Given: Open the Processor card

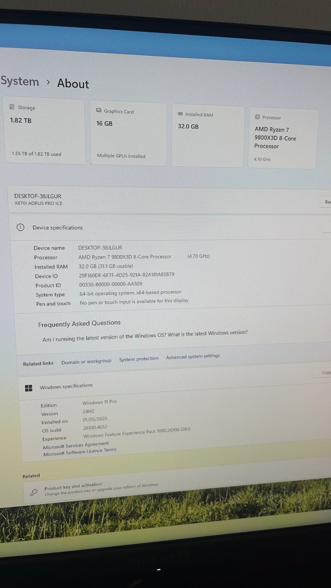Looking at the screenshot, I should [283, 139].
